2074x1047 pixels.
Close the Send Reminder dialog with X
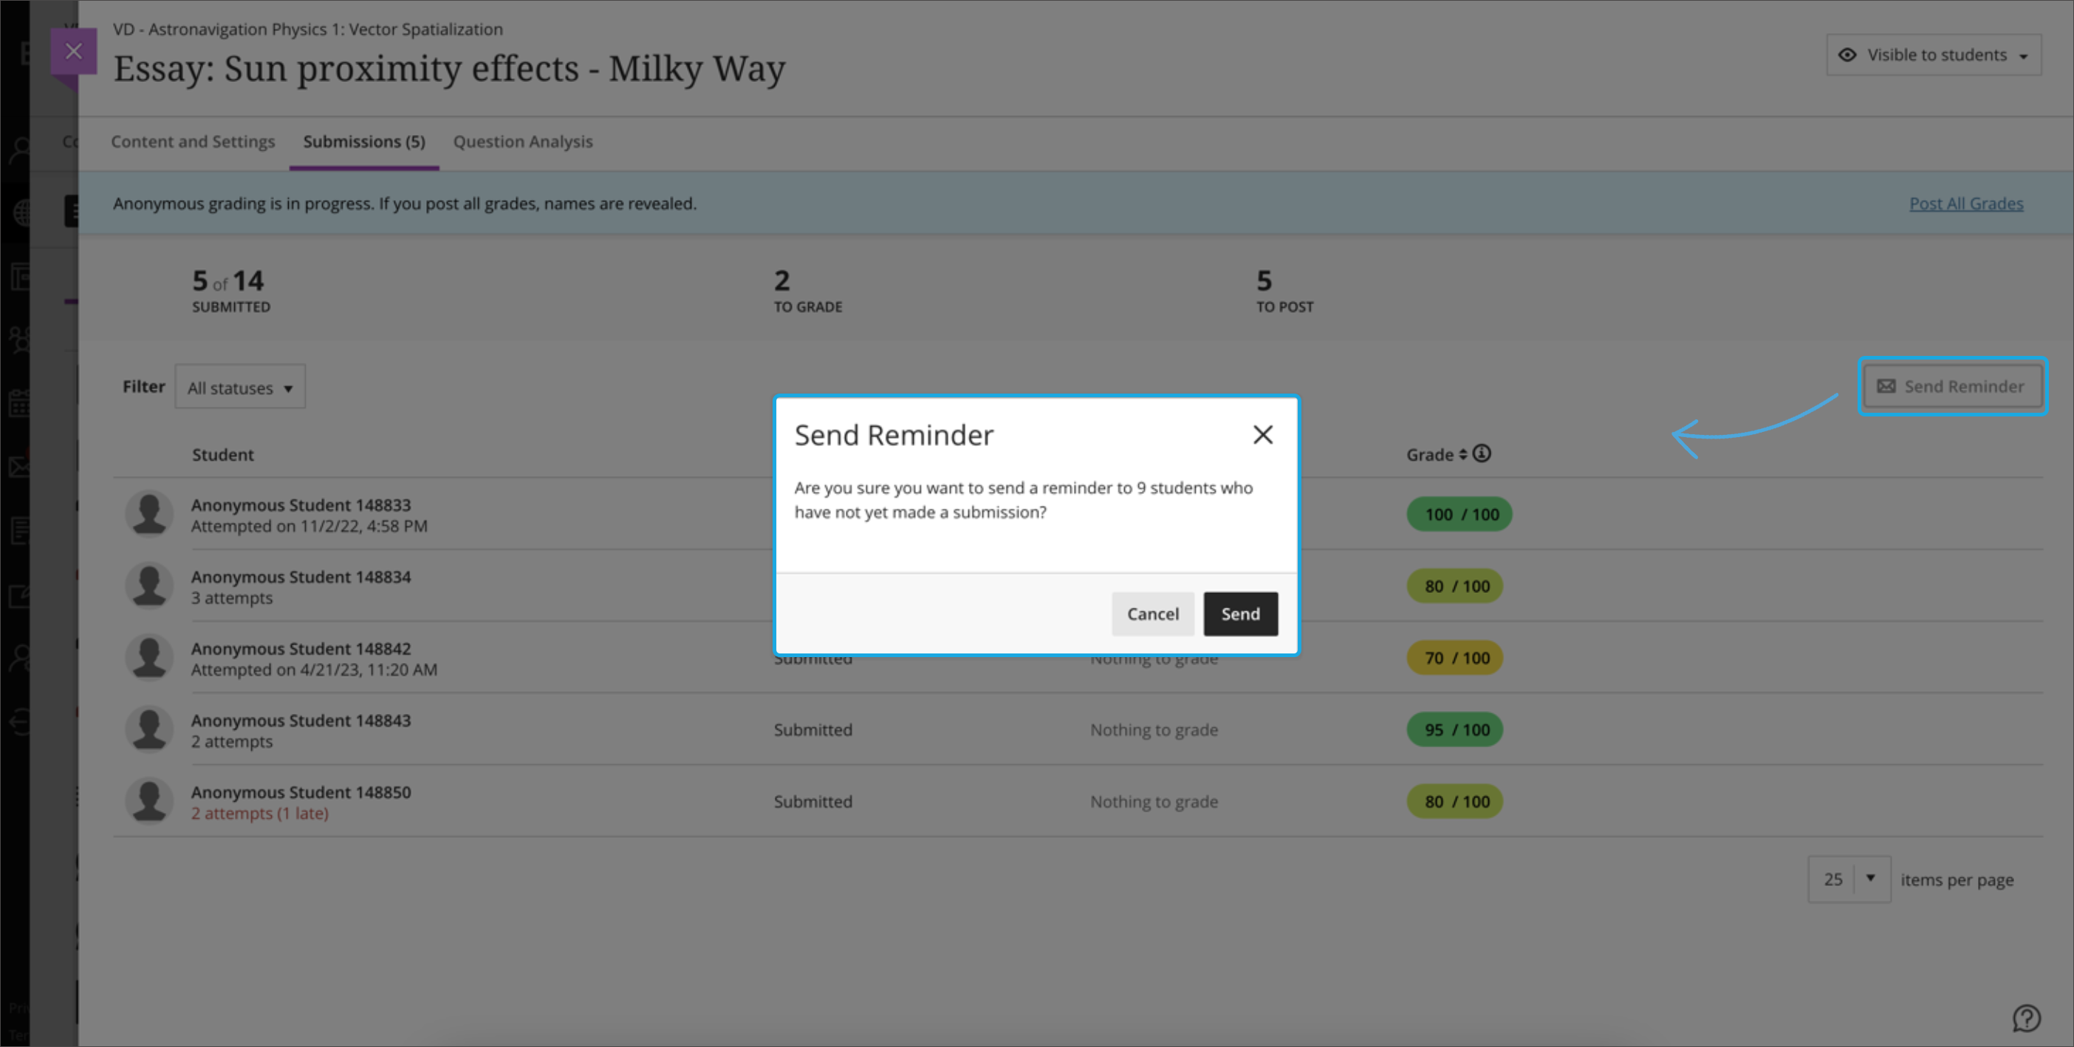(1262, 435)
